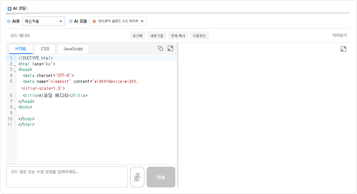
Task: Expand the code editor to fullscreen
Action: click(170, 48)
